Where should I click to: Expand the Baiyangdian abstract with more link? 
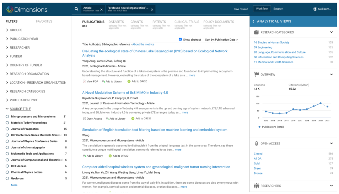coord(192,75)
